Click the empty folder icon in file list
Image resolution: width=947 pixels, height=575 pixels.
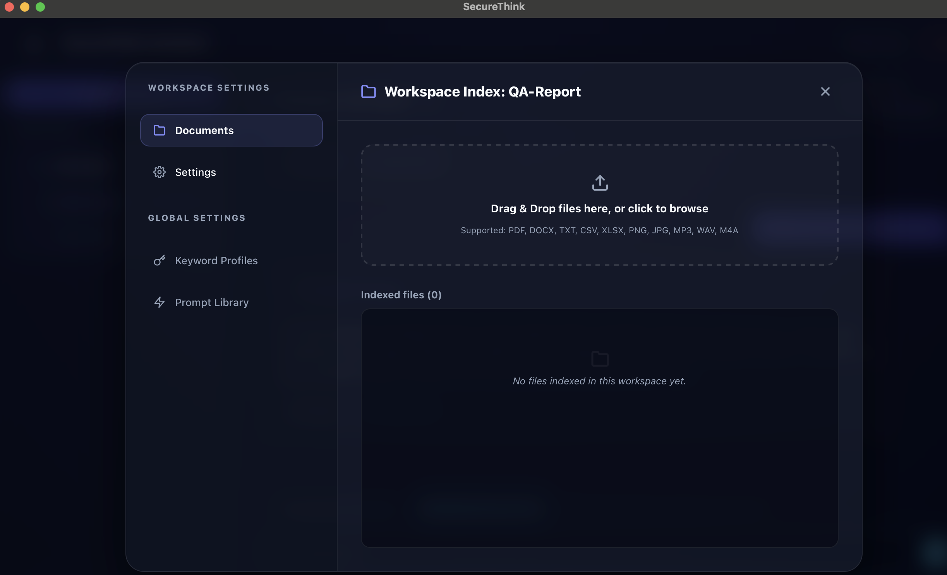click(x=600, y=359)
